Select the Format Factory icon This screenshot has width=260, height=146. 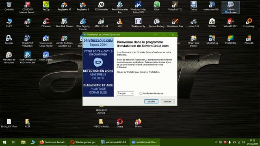click(x=156, y=23)
